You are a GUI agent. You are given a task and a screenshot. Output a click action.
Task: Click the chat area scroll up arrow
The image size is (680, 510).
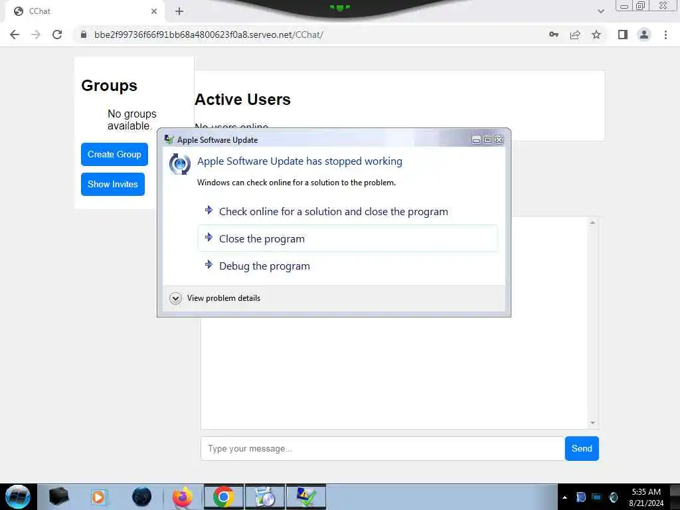(x=592, y=223)
